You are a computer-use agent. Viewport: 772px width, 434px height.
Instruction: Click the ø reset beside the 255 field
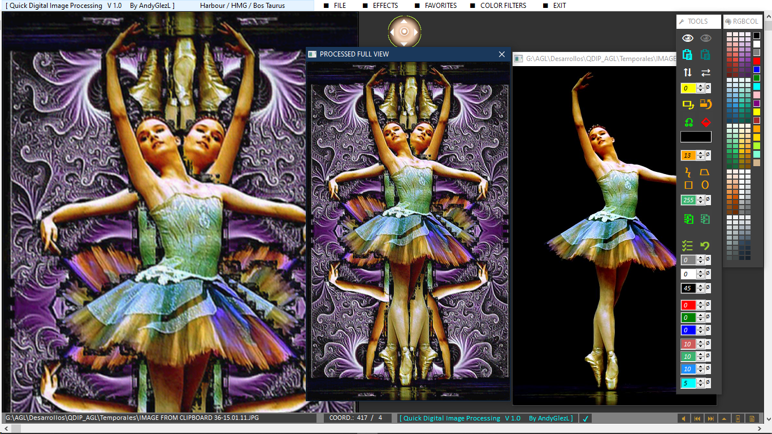coord(709,199)
